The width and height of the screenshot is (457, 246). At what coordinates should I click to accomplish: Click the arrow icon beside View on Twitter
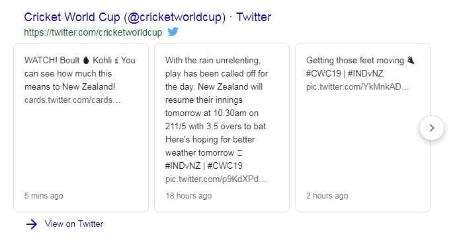click(x=32, y=224)
